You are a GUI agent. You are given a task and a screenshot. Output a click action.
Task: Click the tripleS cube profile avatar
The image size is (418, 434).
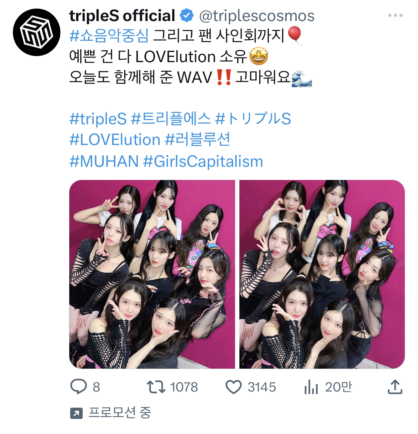(x=36, y=33)
